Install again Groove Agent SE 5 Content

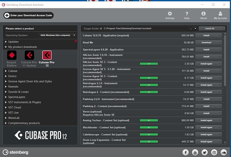(207, 78)
